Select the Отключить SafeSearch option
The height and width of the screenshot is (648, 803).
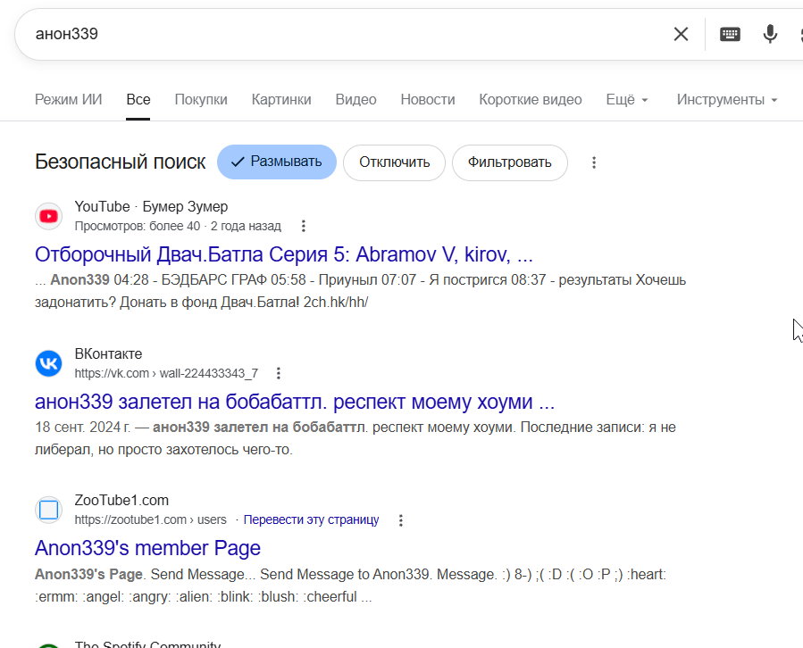point(394,162)
